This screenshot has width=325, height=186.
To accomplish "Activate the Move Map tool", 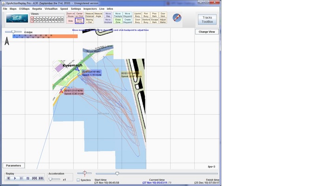I will pyautogui.click(x=108, y=15).
